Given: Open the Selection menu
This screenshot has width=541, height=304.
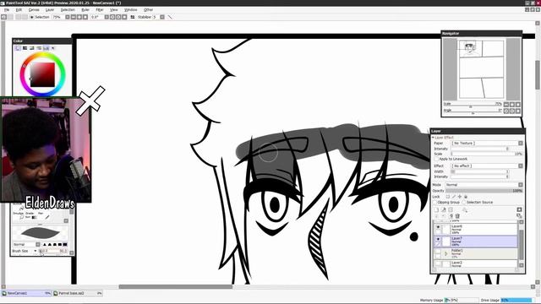Looking at the screenshot, I should [x=68, y=9].
